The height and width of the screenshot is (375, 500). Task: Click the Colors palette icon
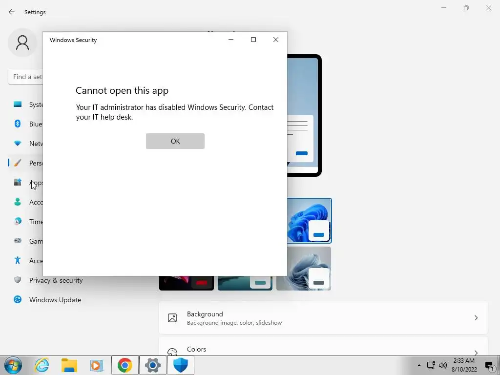[172, 352]
